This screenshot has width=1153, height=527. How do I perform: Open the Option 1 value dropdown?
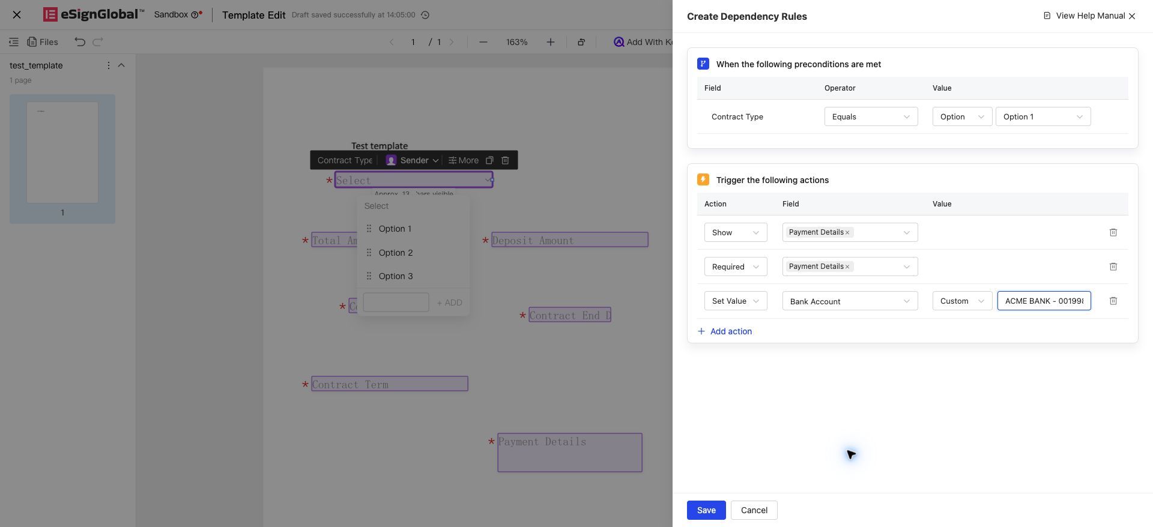coord(1043,116)
